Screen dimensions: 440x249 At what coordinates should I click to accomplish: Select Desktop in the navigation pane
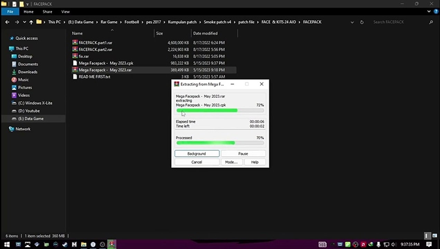[25, 56]
